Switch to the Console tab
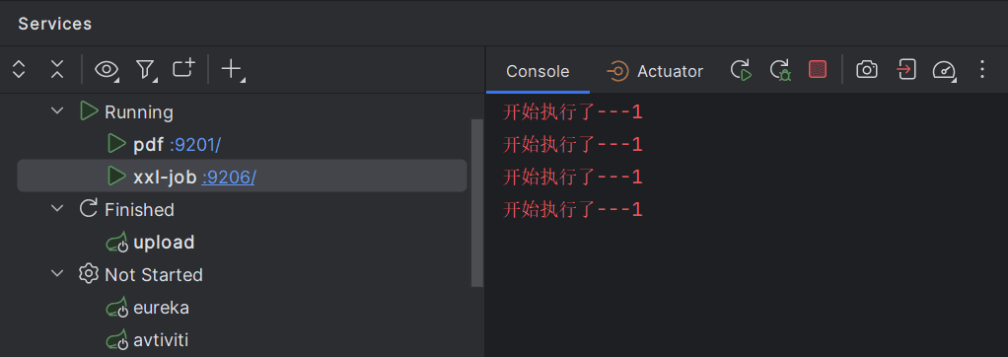The width and height of the screenshot is (1008, 357). point(538,71)
